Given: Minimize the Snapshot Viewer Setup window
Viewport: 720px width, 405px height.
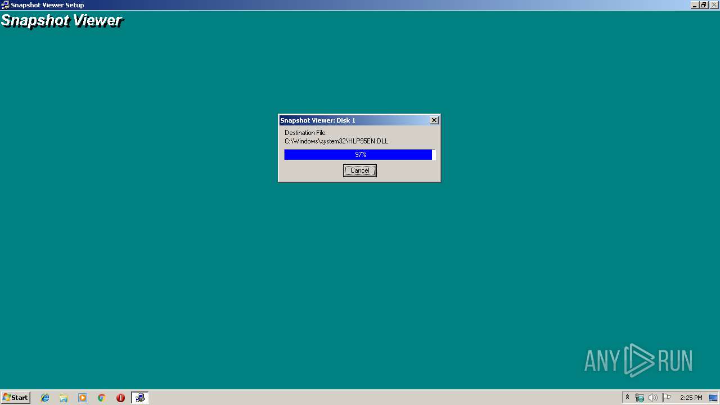Looking at the screenshot, I should [x=695, y=5].
